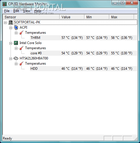Screen dimensions: 140x143
Task: Collapse Temperatures under Intel Core Solo
Action: point(16,48)
